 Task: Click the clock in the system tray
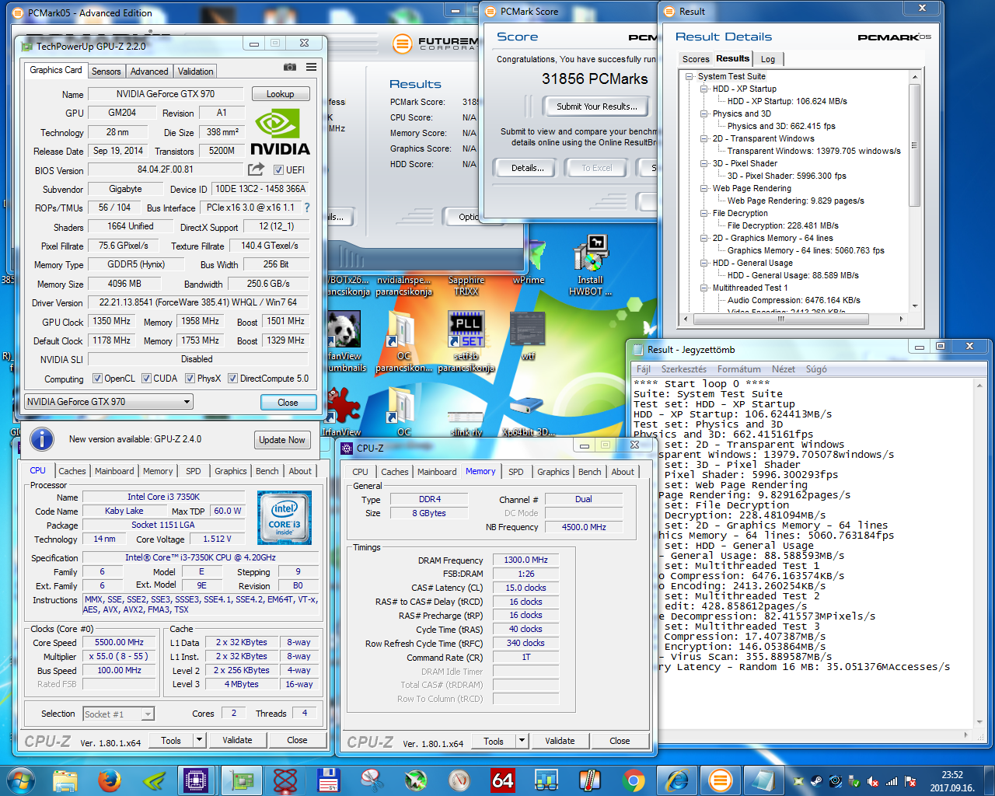coord(952,781)
